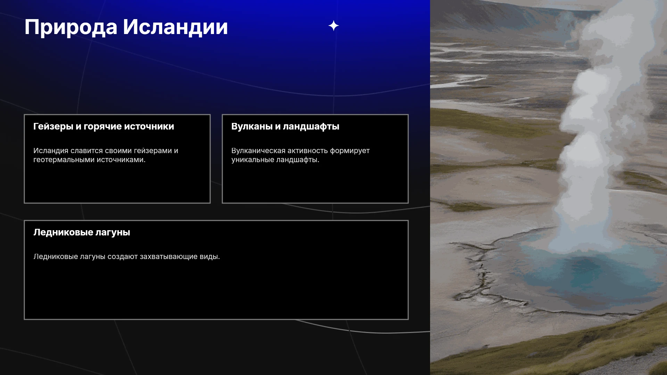This screenshot has height=375, width=667.
Task: Click the 'Ледниковые лагуны' heading
Action: click(x=82, y=232)
